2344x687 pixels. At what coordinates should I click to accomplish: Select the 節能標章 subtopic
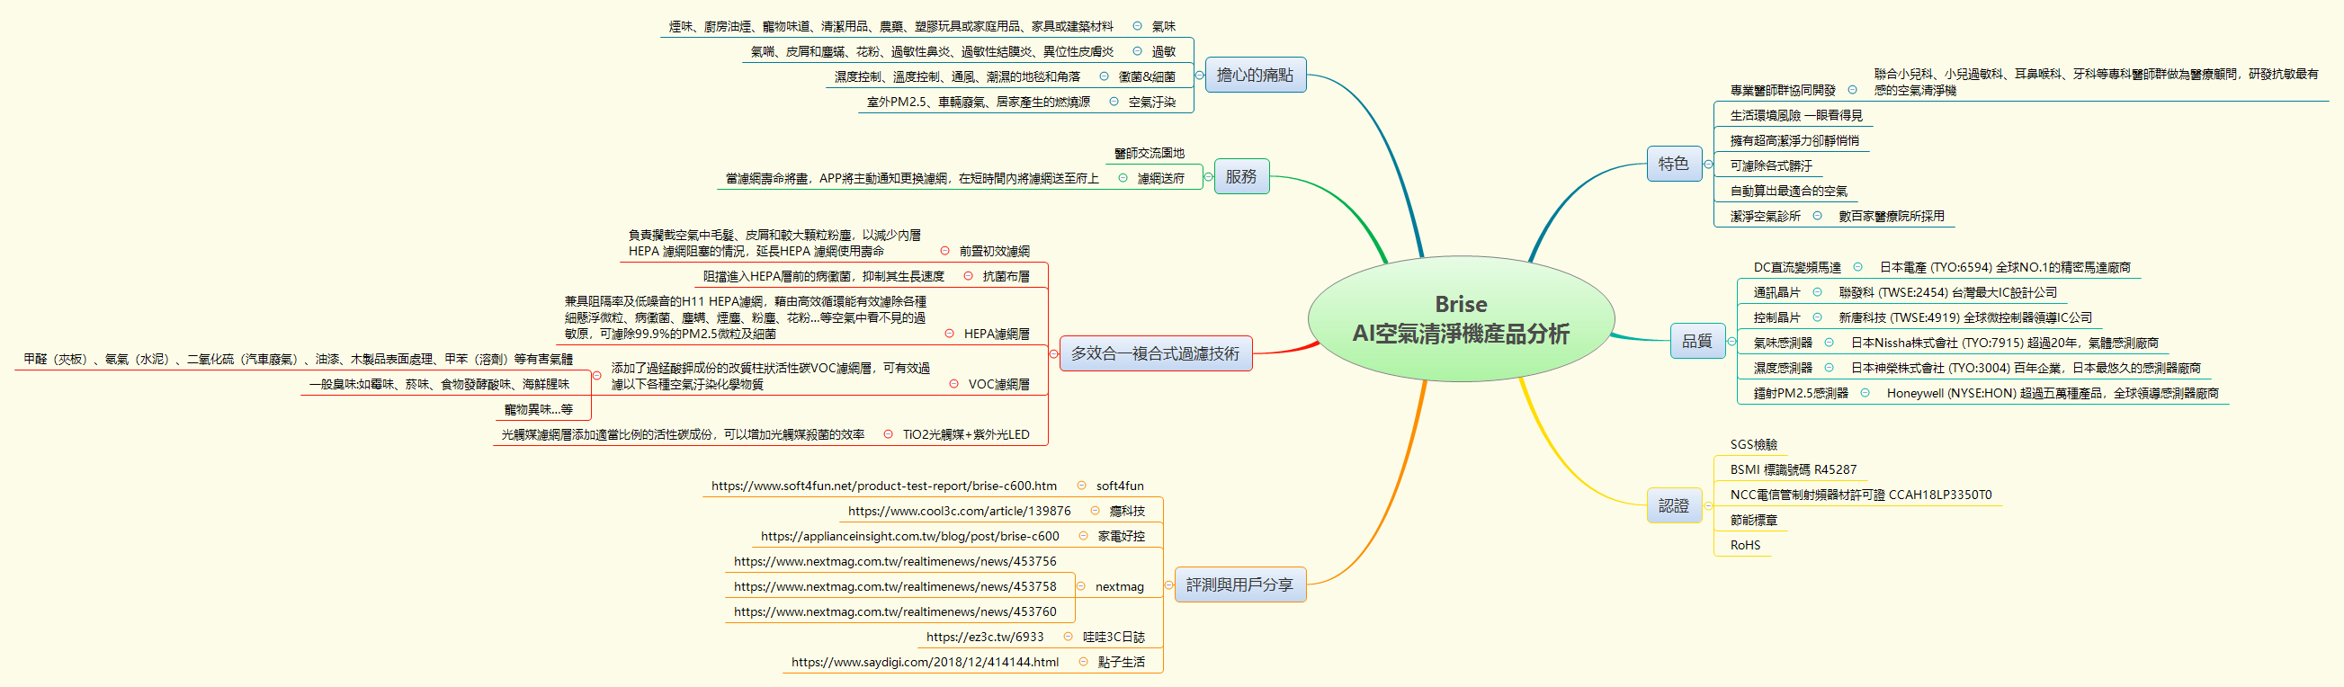(1753, 521)
